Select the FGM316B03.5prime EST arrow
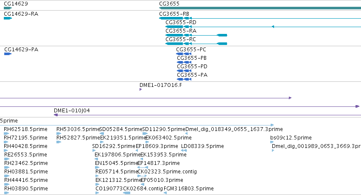The height and width of the screenshot is (195, 361). tap(165, 193)
